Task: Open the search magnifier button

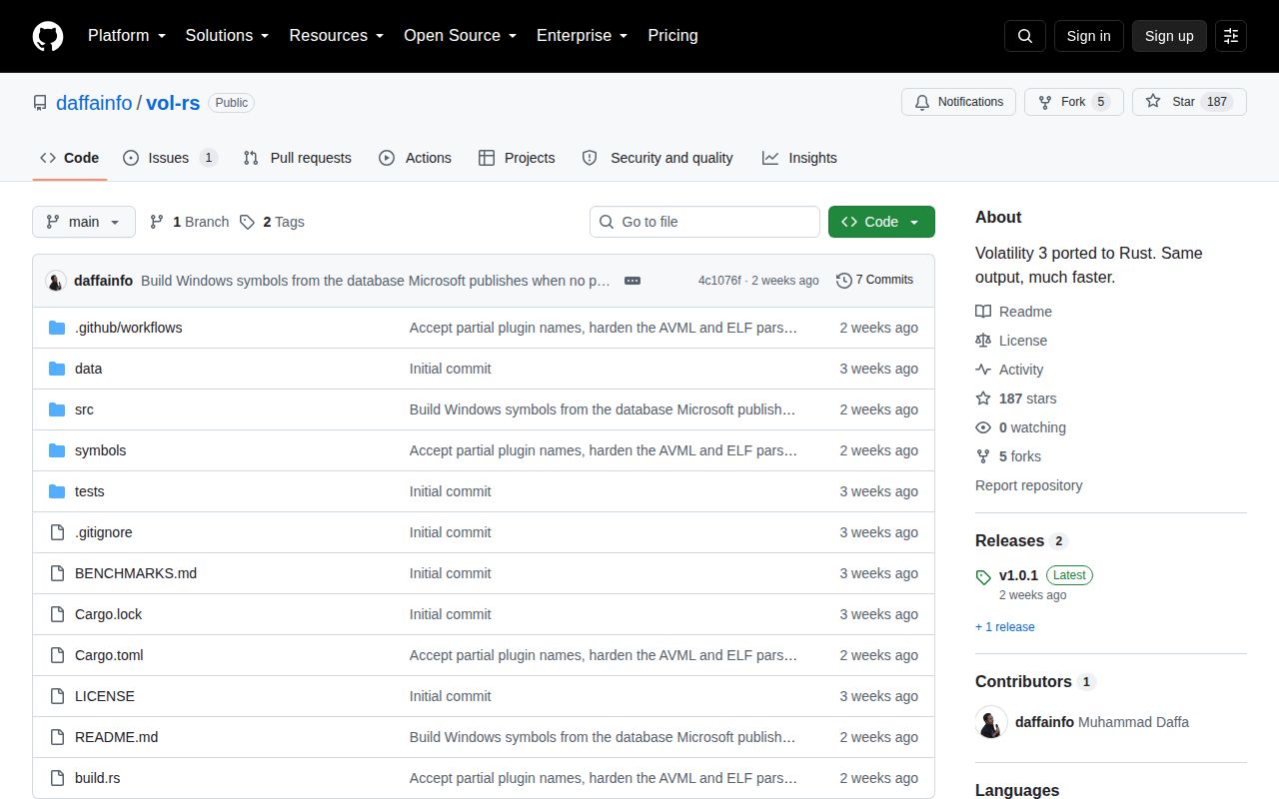Action: click(1025, 36)
